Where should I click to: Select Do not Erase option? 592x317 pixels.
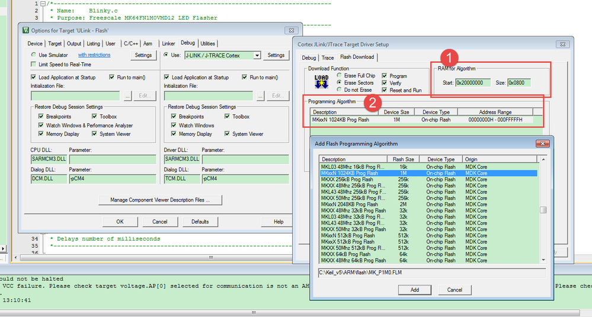tap(339, 89)
